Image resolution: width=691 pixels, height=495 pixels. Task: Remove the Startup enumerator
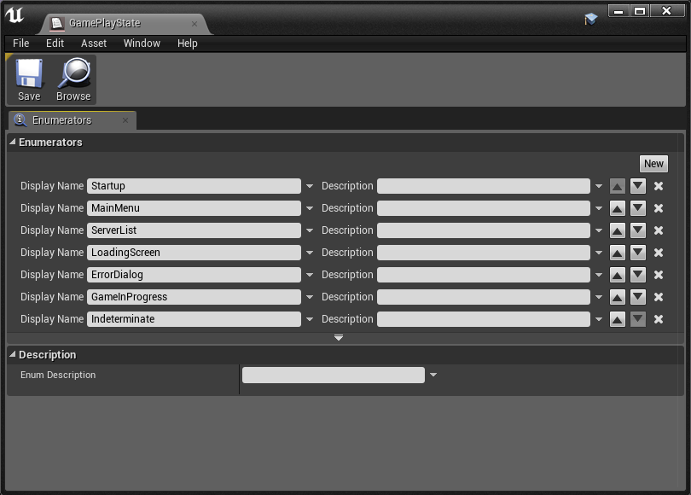pos(659,186)
